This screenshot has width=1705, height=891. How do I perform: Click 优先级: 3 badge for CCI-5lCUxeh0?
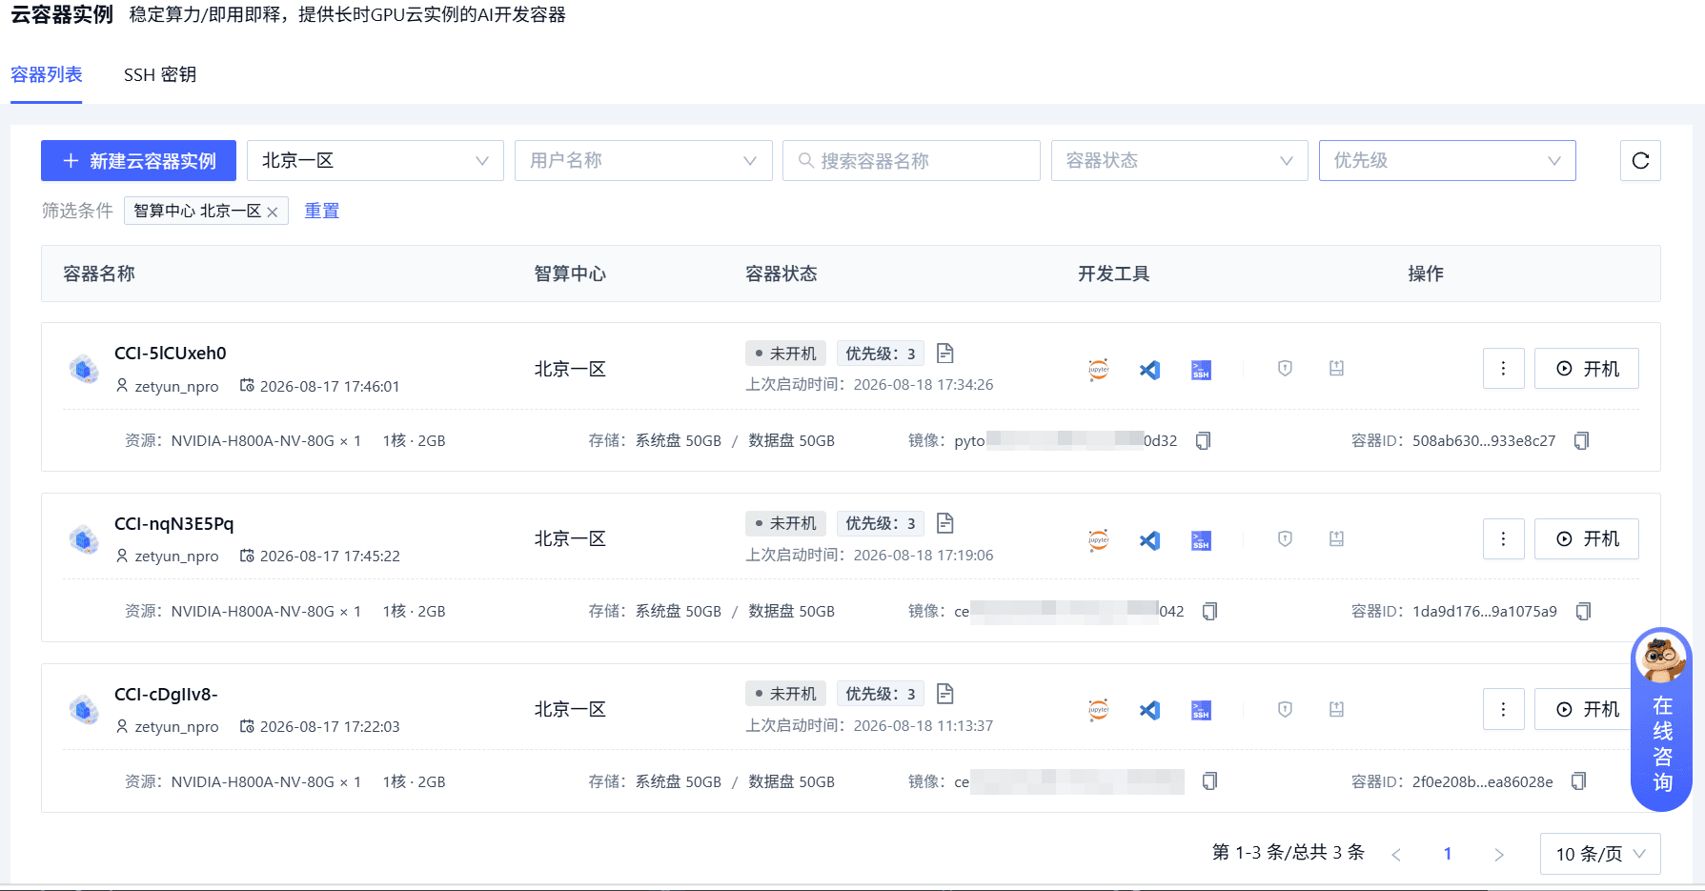(881, 354)
